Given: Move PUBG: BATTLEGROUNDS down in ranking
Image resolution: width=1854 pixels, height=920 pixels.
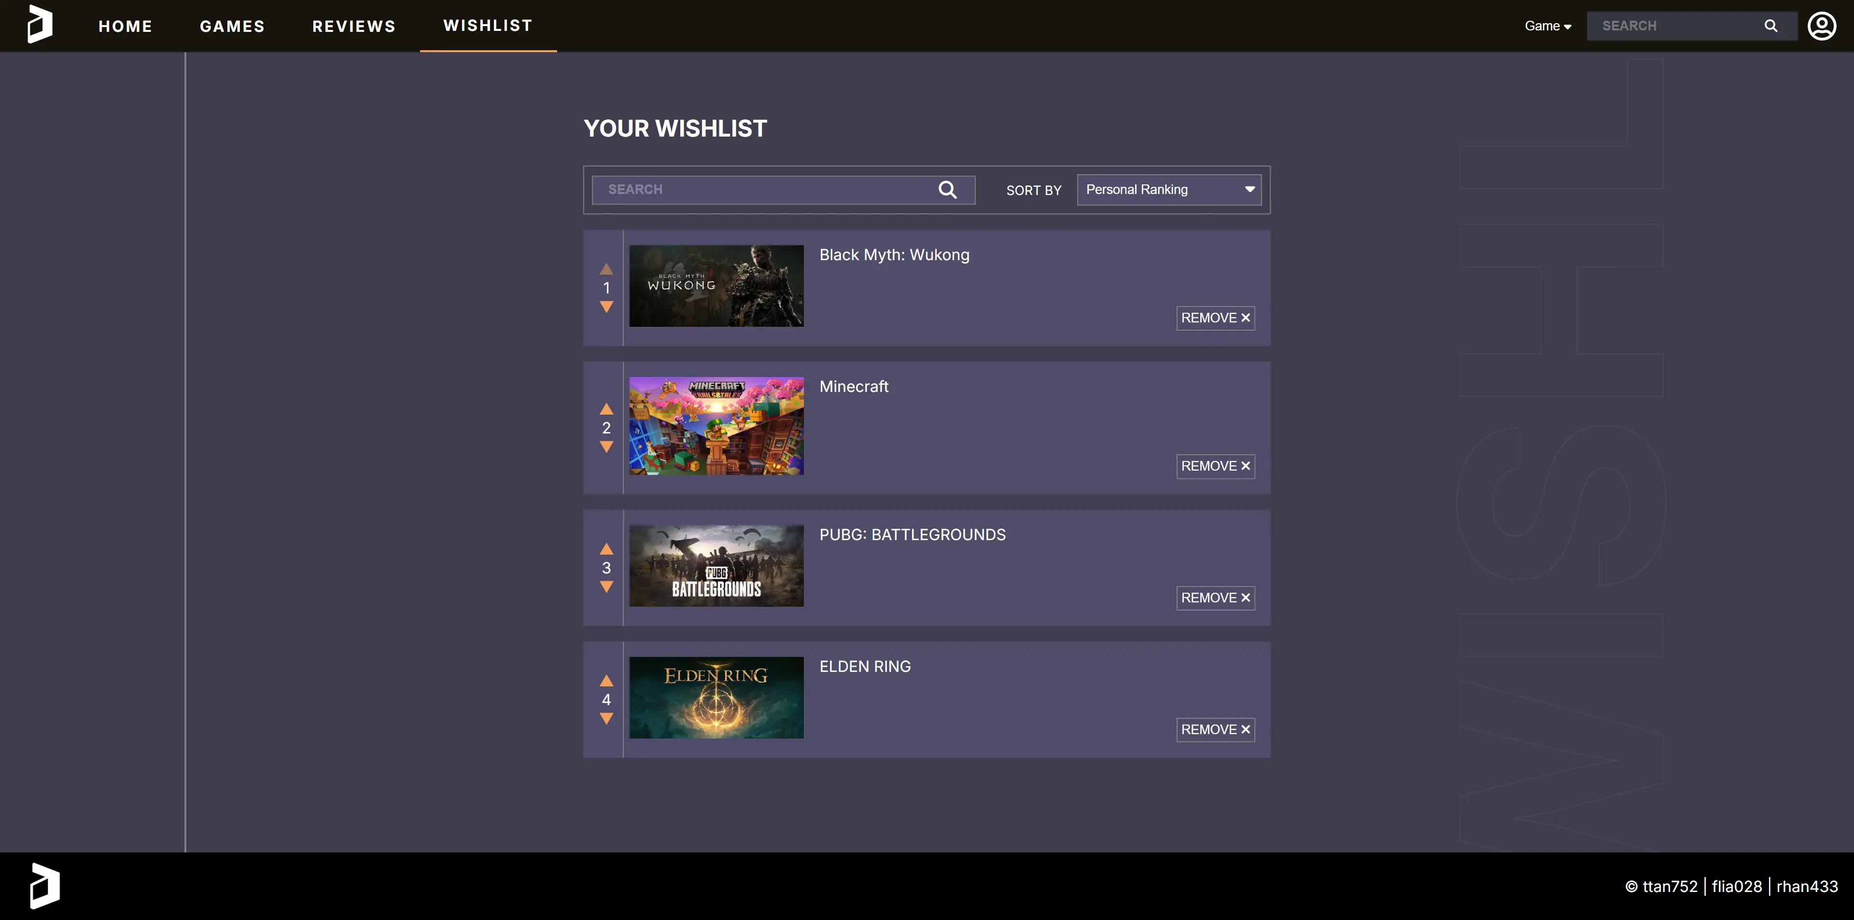Looking at the screenshot, I should pos(606,587).
